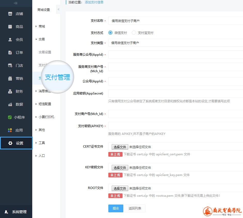Open the 商品 goods icon
The height and width of the screenshot is (218, 243).
coord(10,27)
